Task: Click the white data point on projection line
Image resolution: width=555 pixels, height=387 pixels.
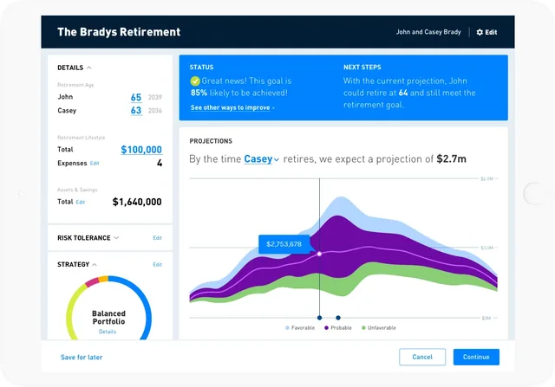Action: tap(319, 254)
